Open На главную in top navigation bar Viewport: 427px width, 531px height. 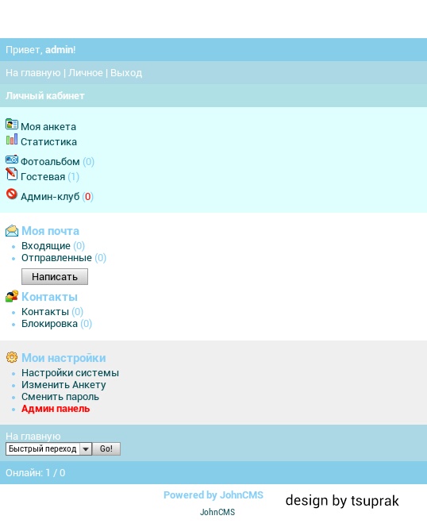pyautogui.click(x=33, y=73)
